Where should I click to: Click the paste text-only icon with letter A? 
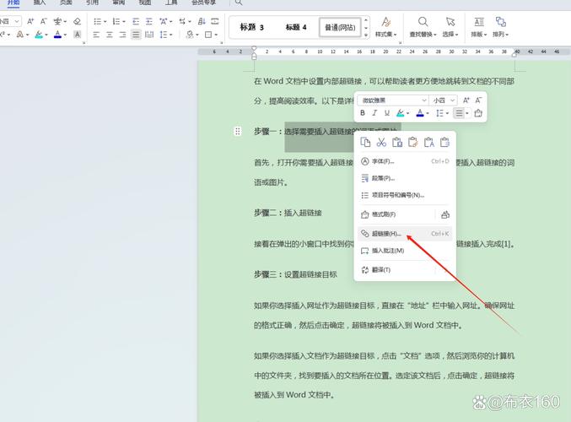429,142
